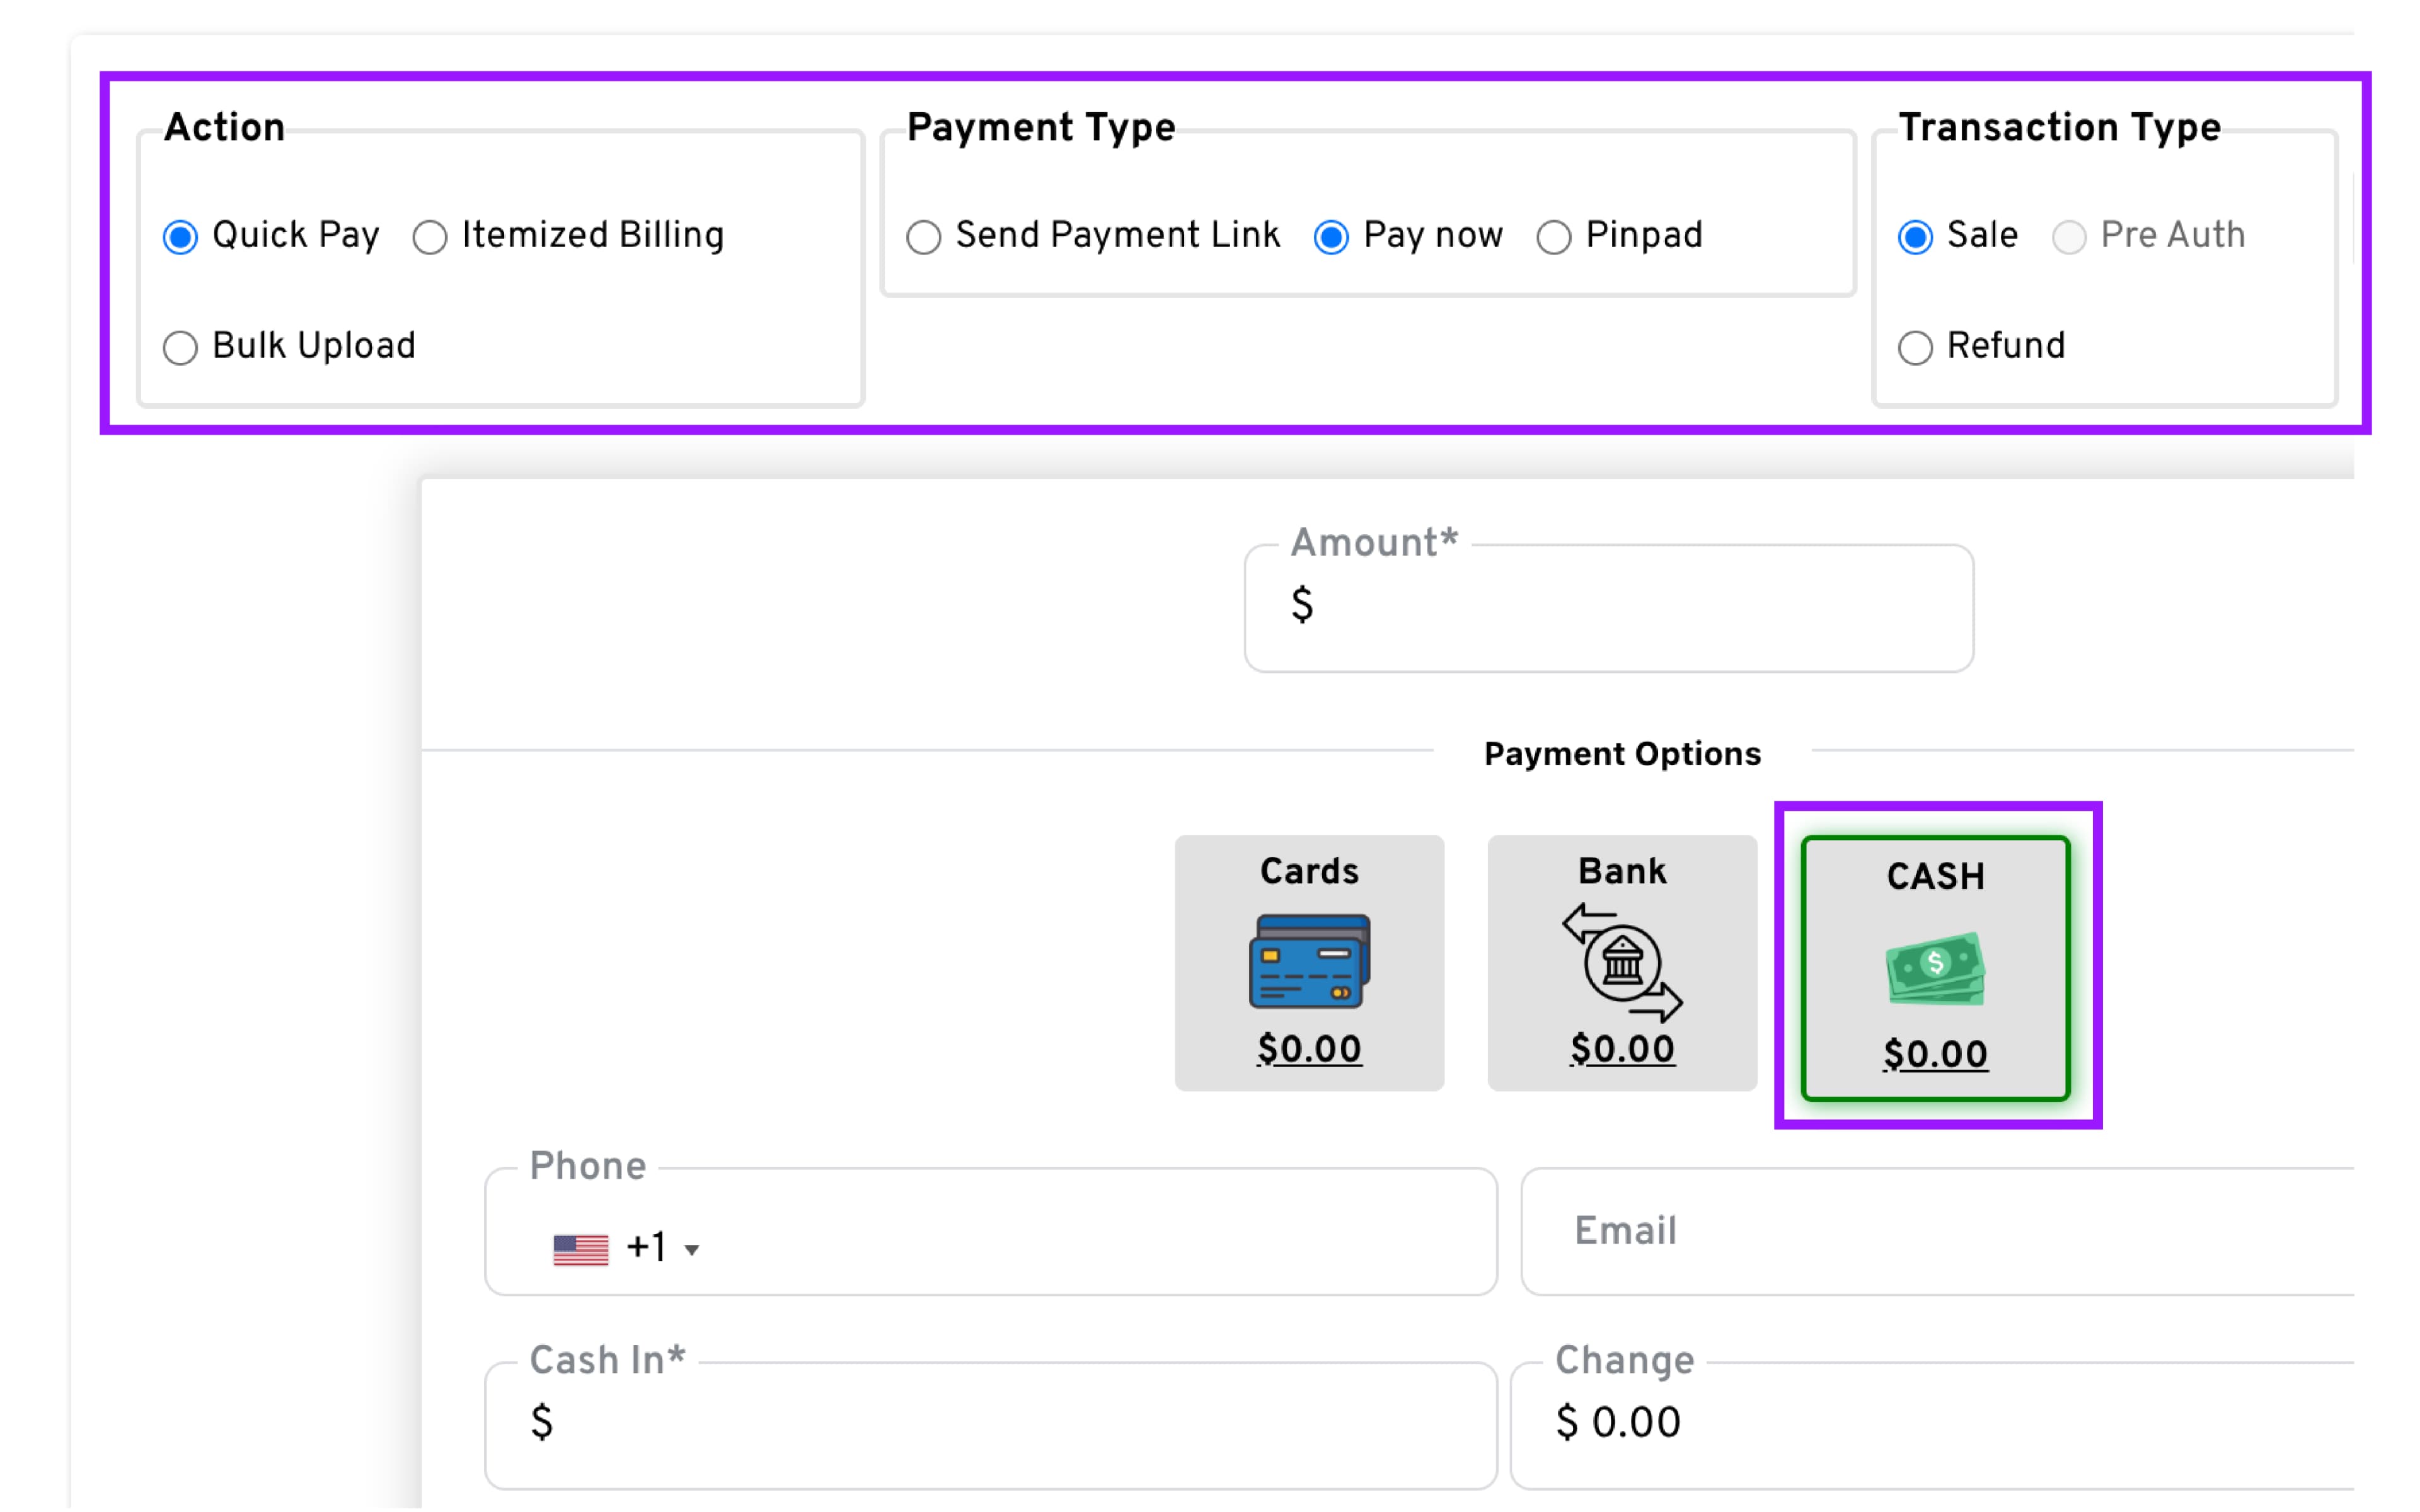This screenshot has width=2420, height=1512.
Task: Click the Bank transfer icon
Action: click(x=1622, y=962)
